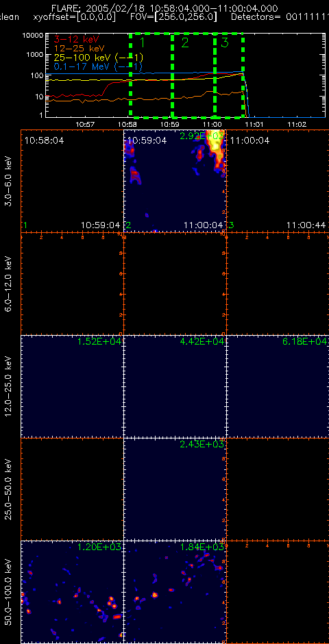Open the 12-25 keV panel labeled 4.42E+04
Viewport: 329px width, 644px height.
coord(175,386)
